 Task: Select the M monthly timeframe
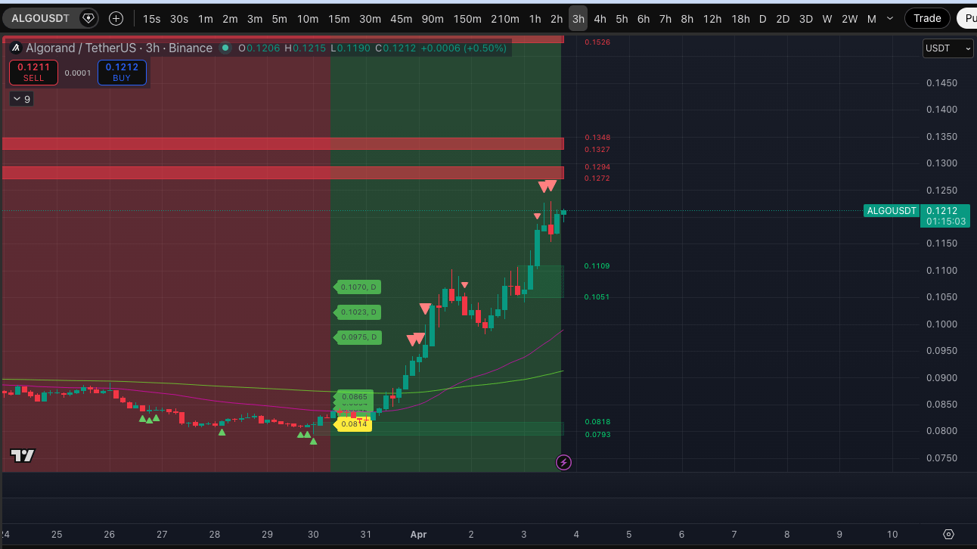pos(872,19)
